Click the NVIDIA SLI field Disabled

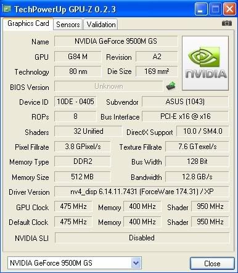point(142,238)
